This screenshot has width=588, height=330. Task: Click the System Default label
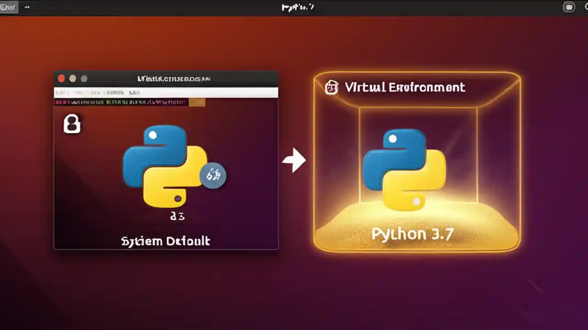click(x=165, y=241)
